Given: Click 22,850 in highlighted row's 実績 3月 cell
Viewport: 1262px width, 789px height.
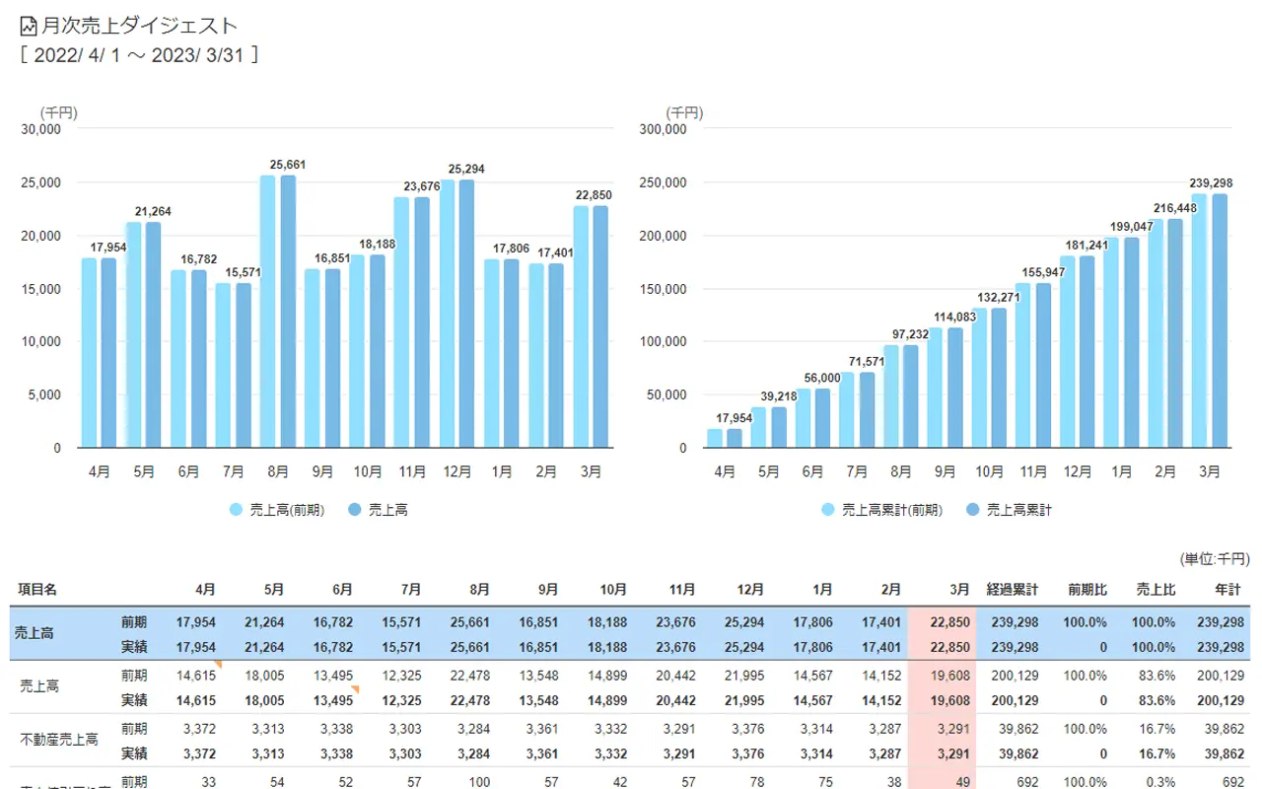Looking at the screenshot, I should pos(951,648).
